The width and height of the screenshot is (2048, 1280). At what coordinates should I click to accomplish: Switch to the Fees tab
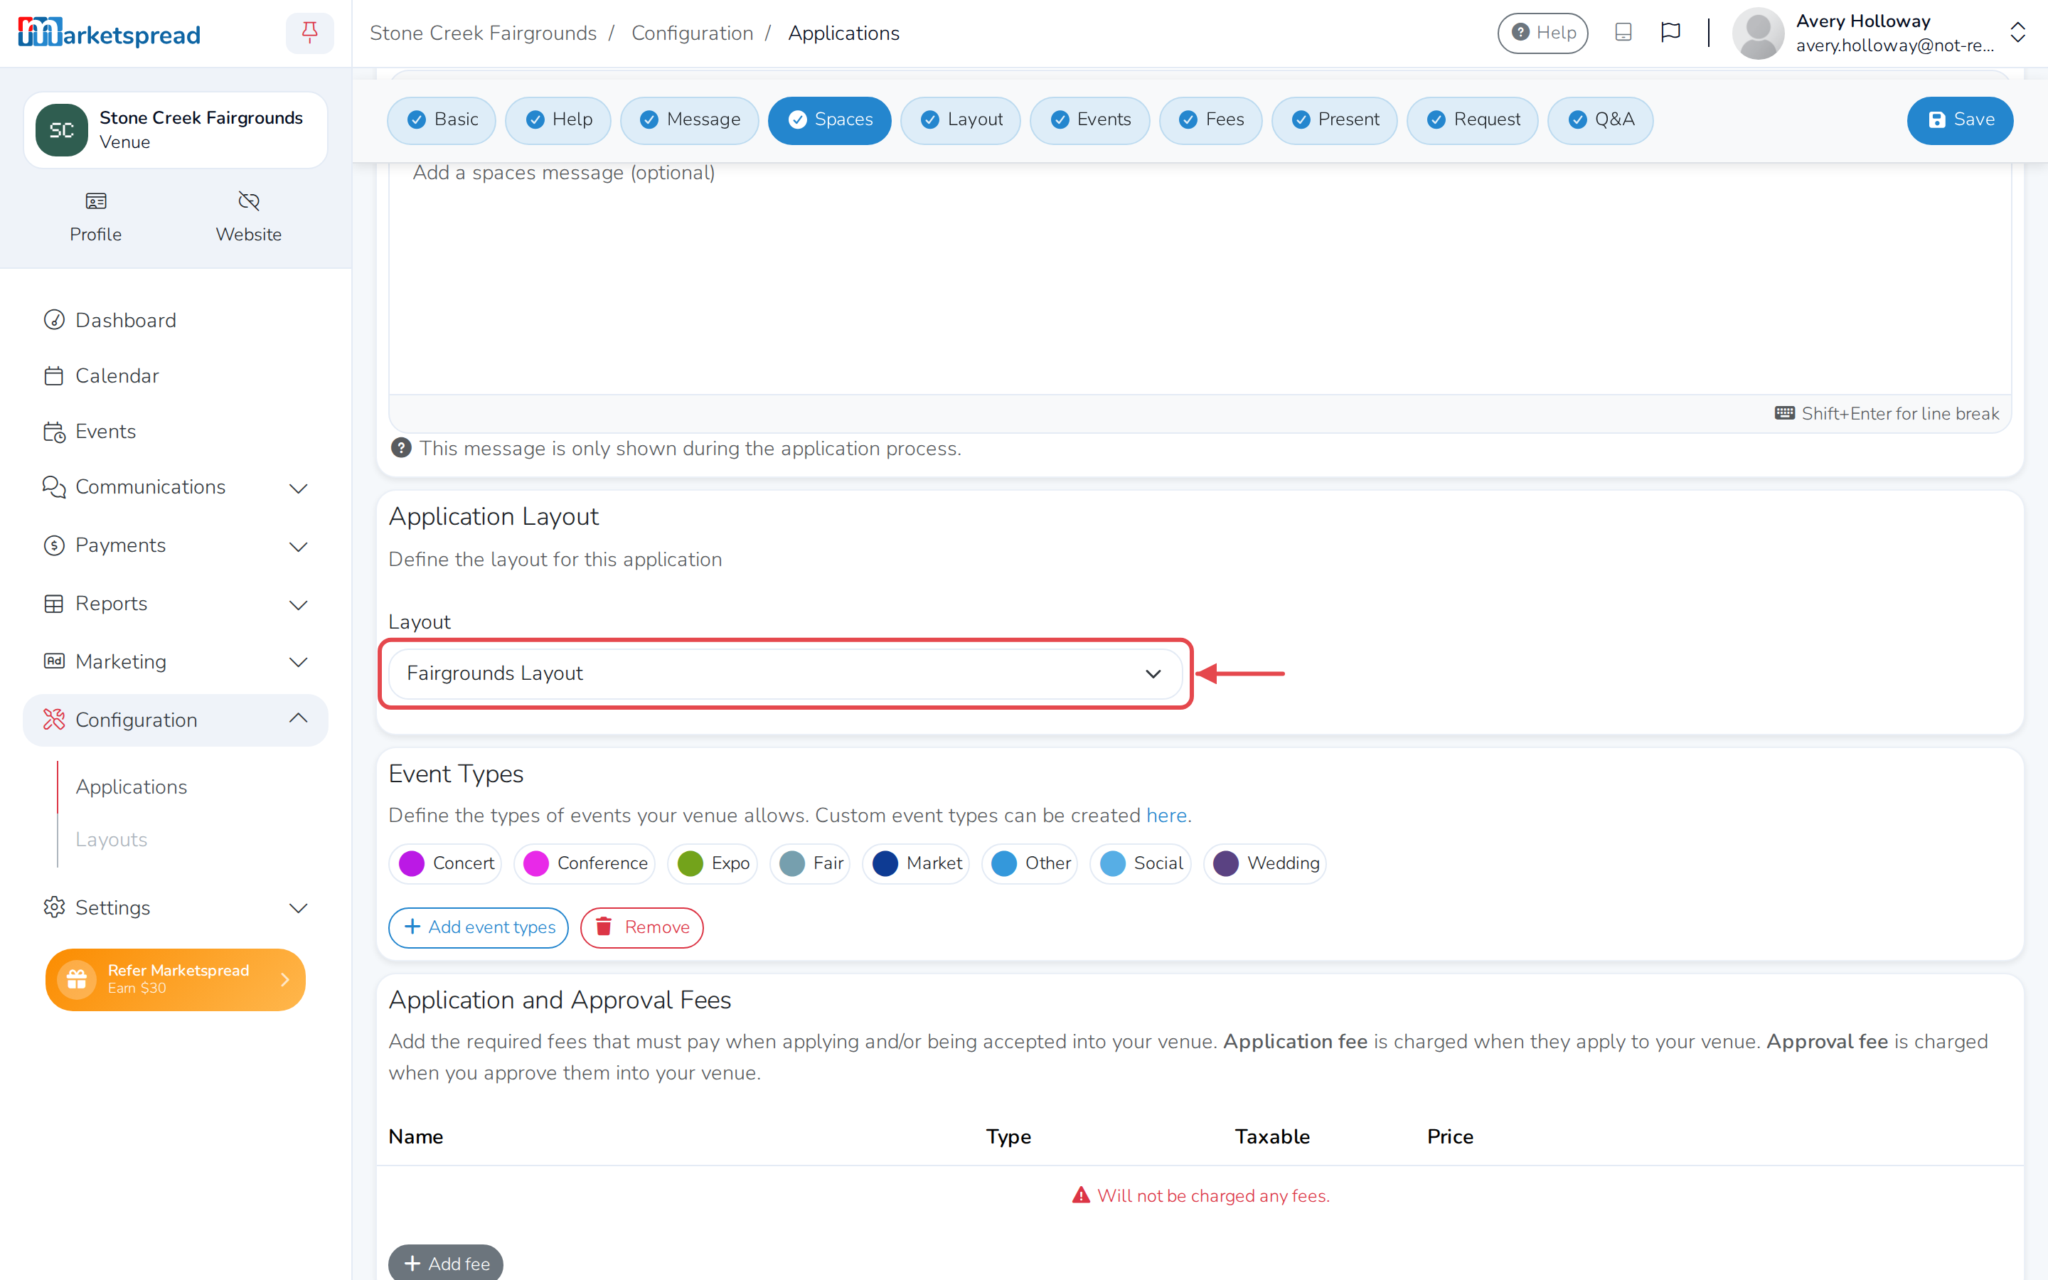pyautogui.click(x=1211, y=120)
